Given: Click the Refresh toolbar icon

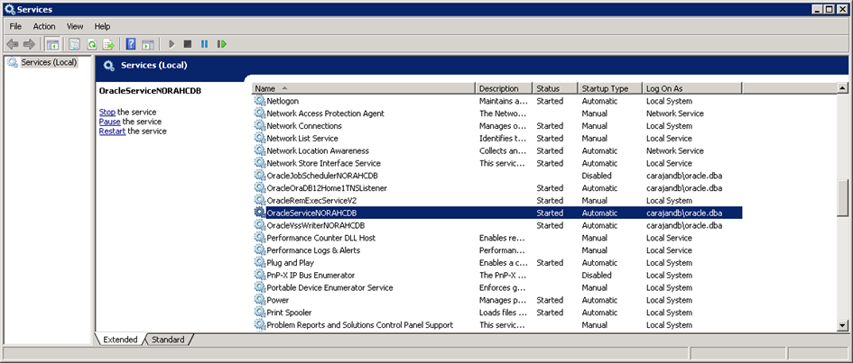Looking at the screenshot, I should tap(91, 44).
